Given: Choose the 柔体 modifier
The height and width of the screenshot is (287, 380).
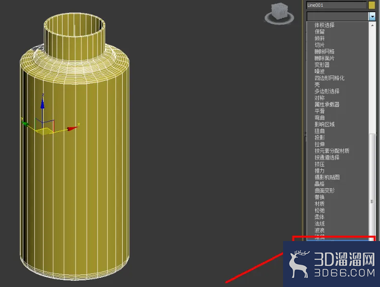Looking at the screenshot, I should pyautogui.click(x=319, y=217).
